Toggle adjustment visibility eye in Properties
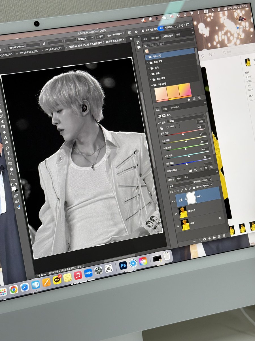The width and height of the screenshot is (255, 341). click(x=206, y=168)
